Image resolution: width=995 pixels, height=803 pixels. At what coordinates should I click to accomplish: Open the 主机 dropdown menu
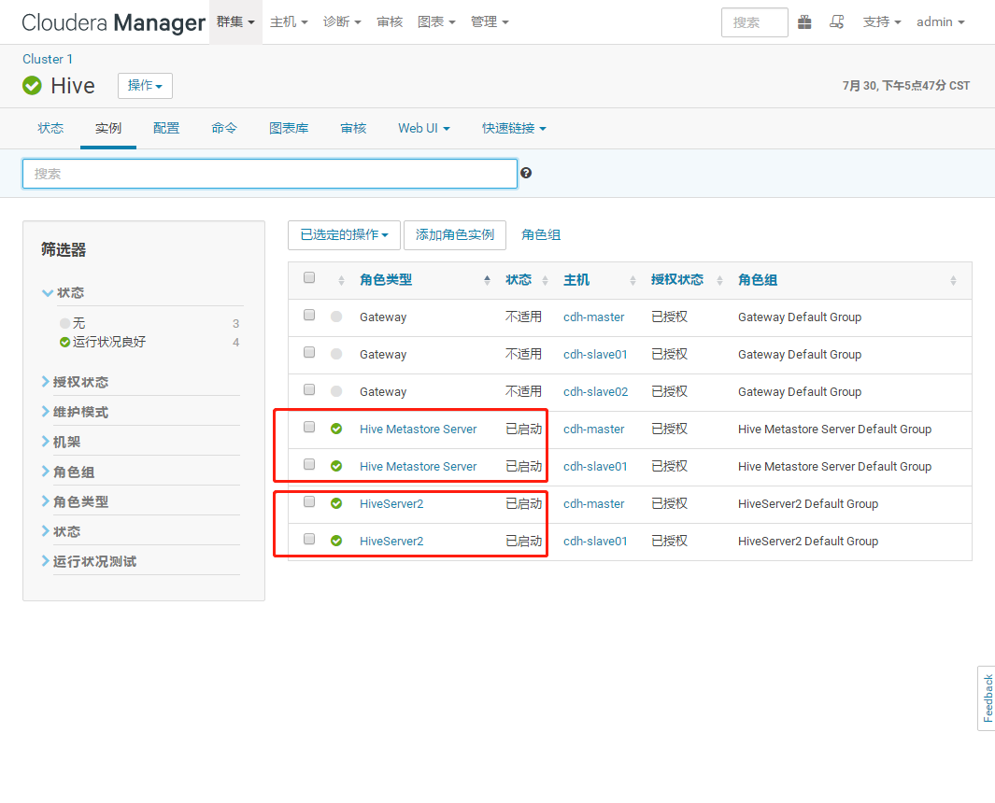pos(289,22)
